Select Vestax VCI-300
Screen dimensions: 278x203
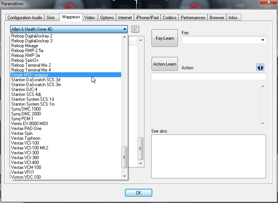(x=66, y=153)
